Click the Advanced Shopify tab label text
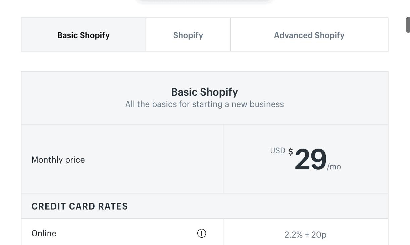 tap(309, 35)
